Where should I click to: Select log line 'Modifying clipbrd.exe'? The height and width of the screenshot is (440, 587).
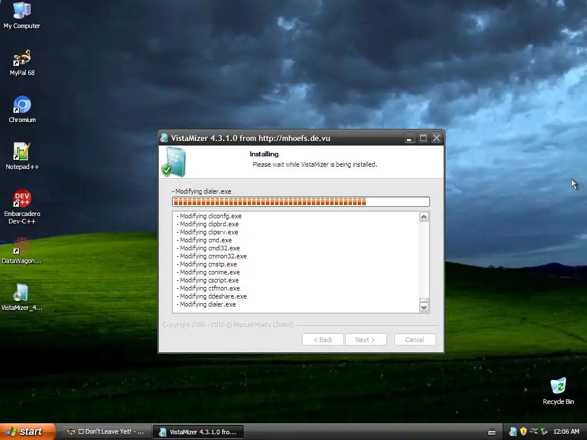pyautogui.click(x=208, y=224)
